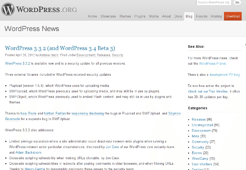Open the Mauro Gentile link
Screen dimensions: 246x170
[x=35, y=169]
